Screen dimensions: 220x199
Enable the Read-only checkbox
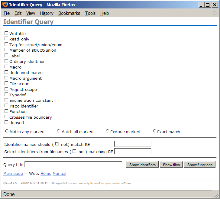tap(6, 39)
